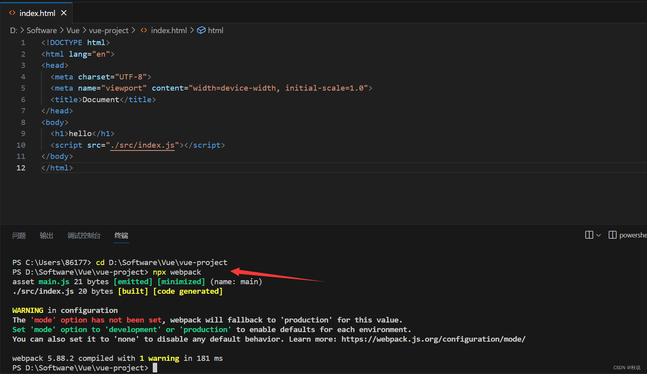
Task: Open the ./src/index.js link in script tag
Action: [x=142, y=145]
